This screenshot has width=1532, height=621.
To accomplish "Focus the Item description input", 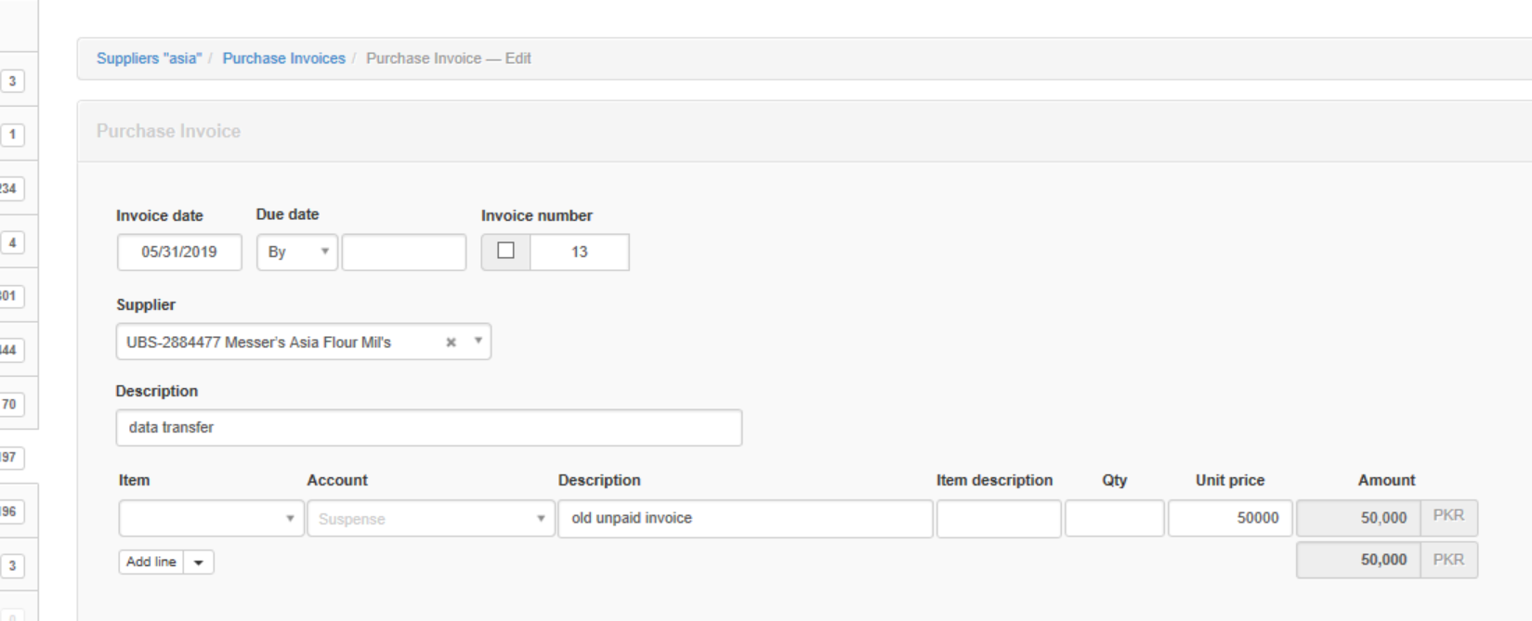I will pyautogui.click(x=998, y=519).
